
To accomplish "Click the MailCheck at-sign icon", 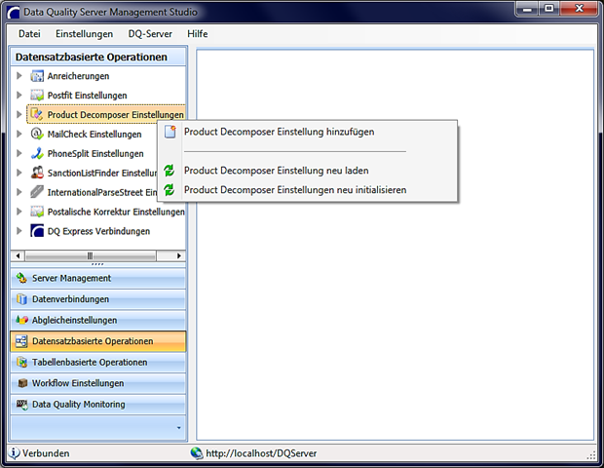I will click(37, 134).
